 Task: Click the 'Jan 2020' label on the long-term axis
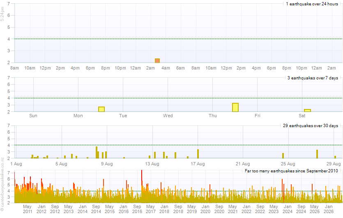(205, 209)
